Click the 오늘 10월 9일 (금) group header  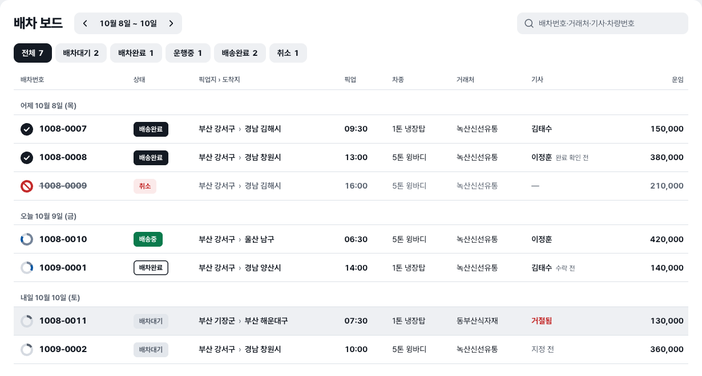click(49, 216)
